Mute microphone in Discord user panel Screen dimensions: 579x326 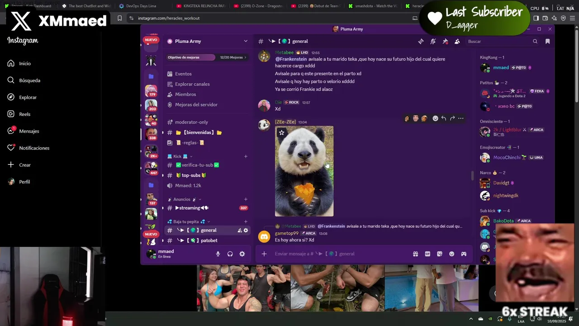coord(218,254)
